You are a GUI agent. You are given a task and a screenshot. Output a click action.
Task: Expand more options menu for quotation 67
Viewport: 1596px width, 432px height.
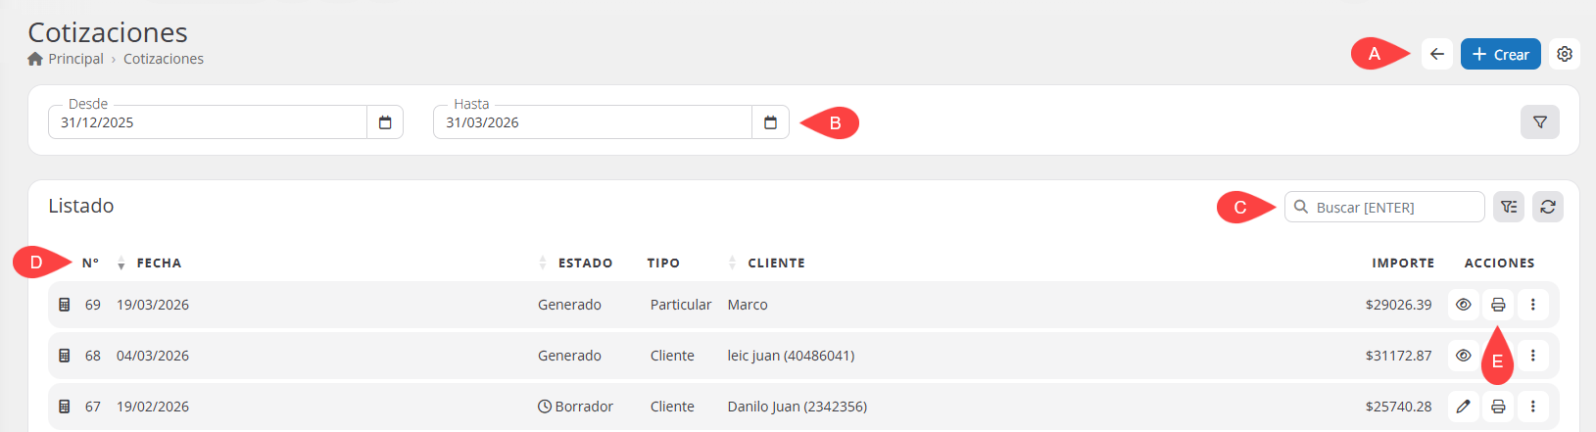click(x=1532, y=407)
